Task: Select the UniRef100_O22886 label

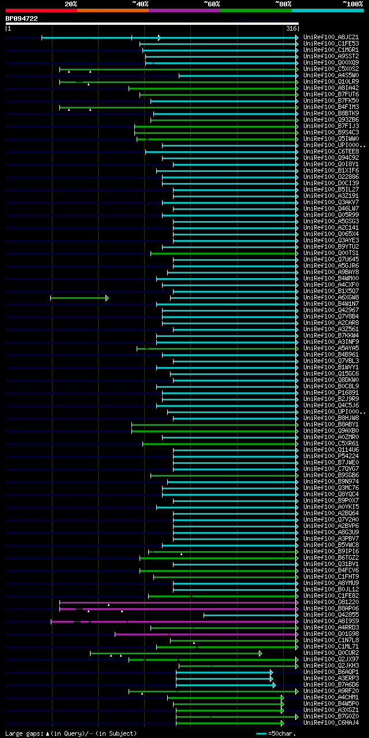Action: pyautogui.click(x=331, y=177)
